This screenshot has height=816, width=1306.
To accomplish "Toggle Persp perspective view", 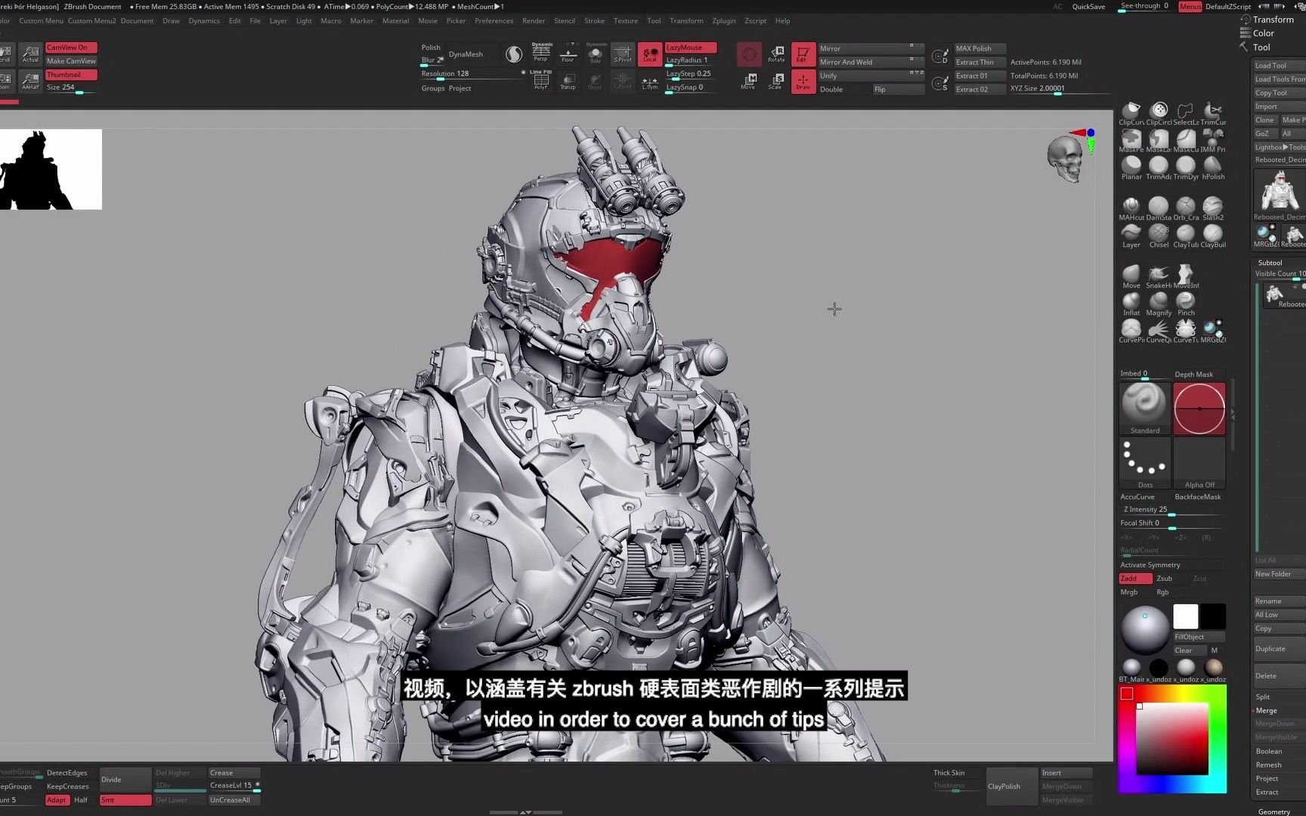I will click(540, 54).
